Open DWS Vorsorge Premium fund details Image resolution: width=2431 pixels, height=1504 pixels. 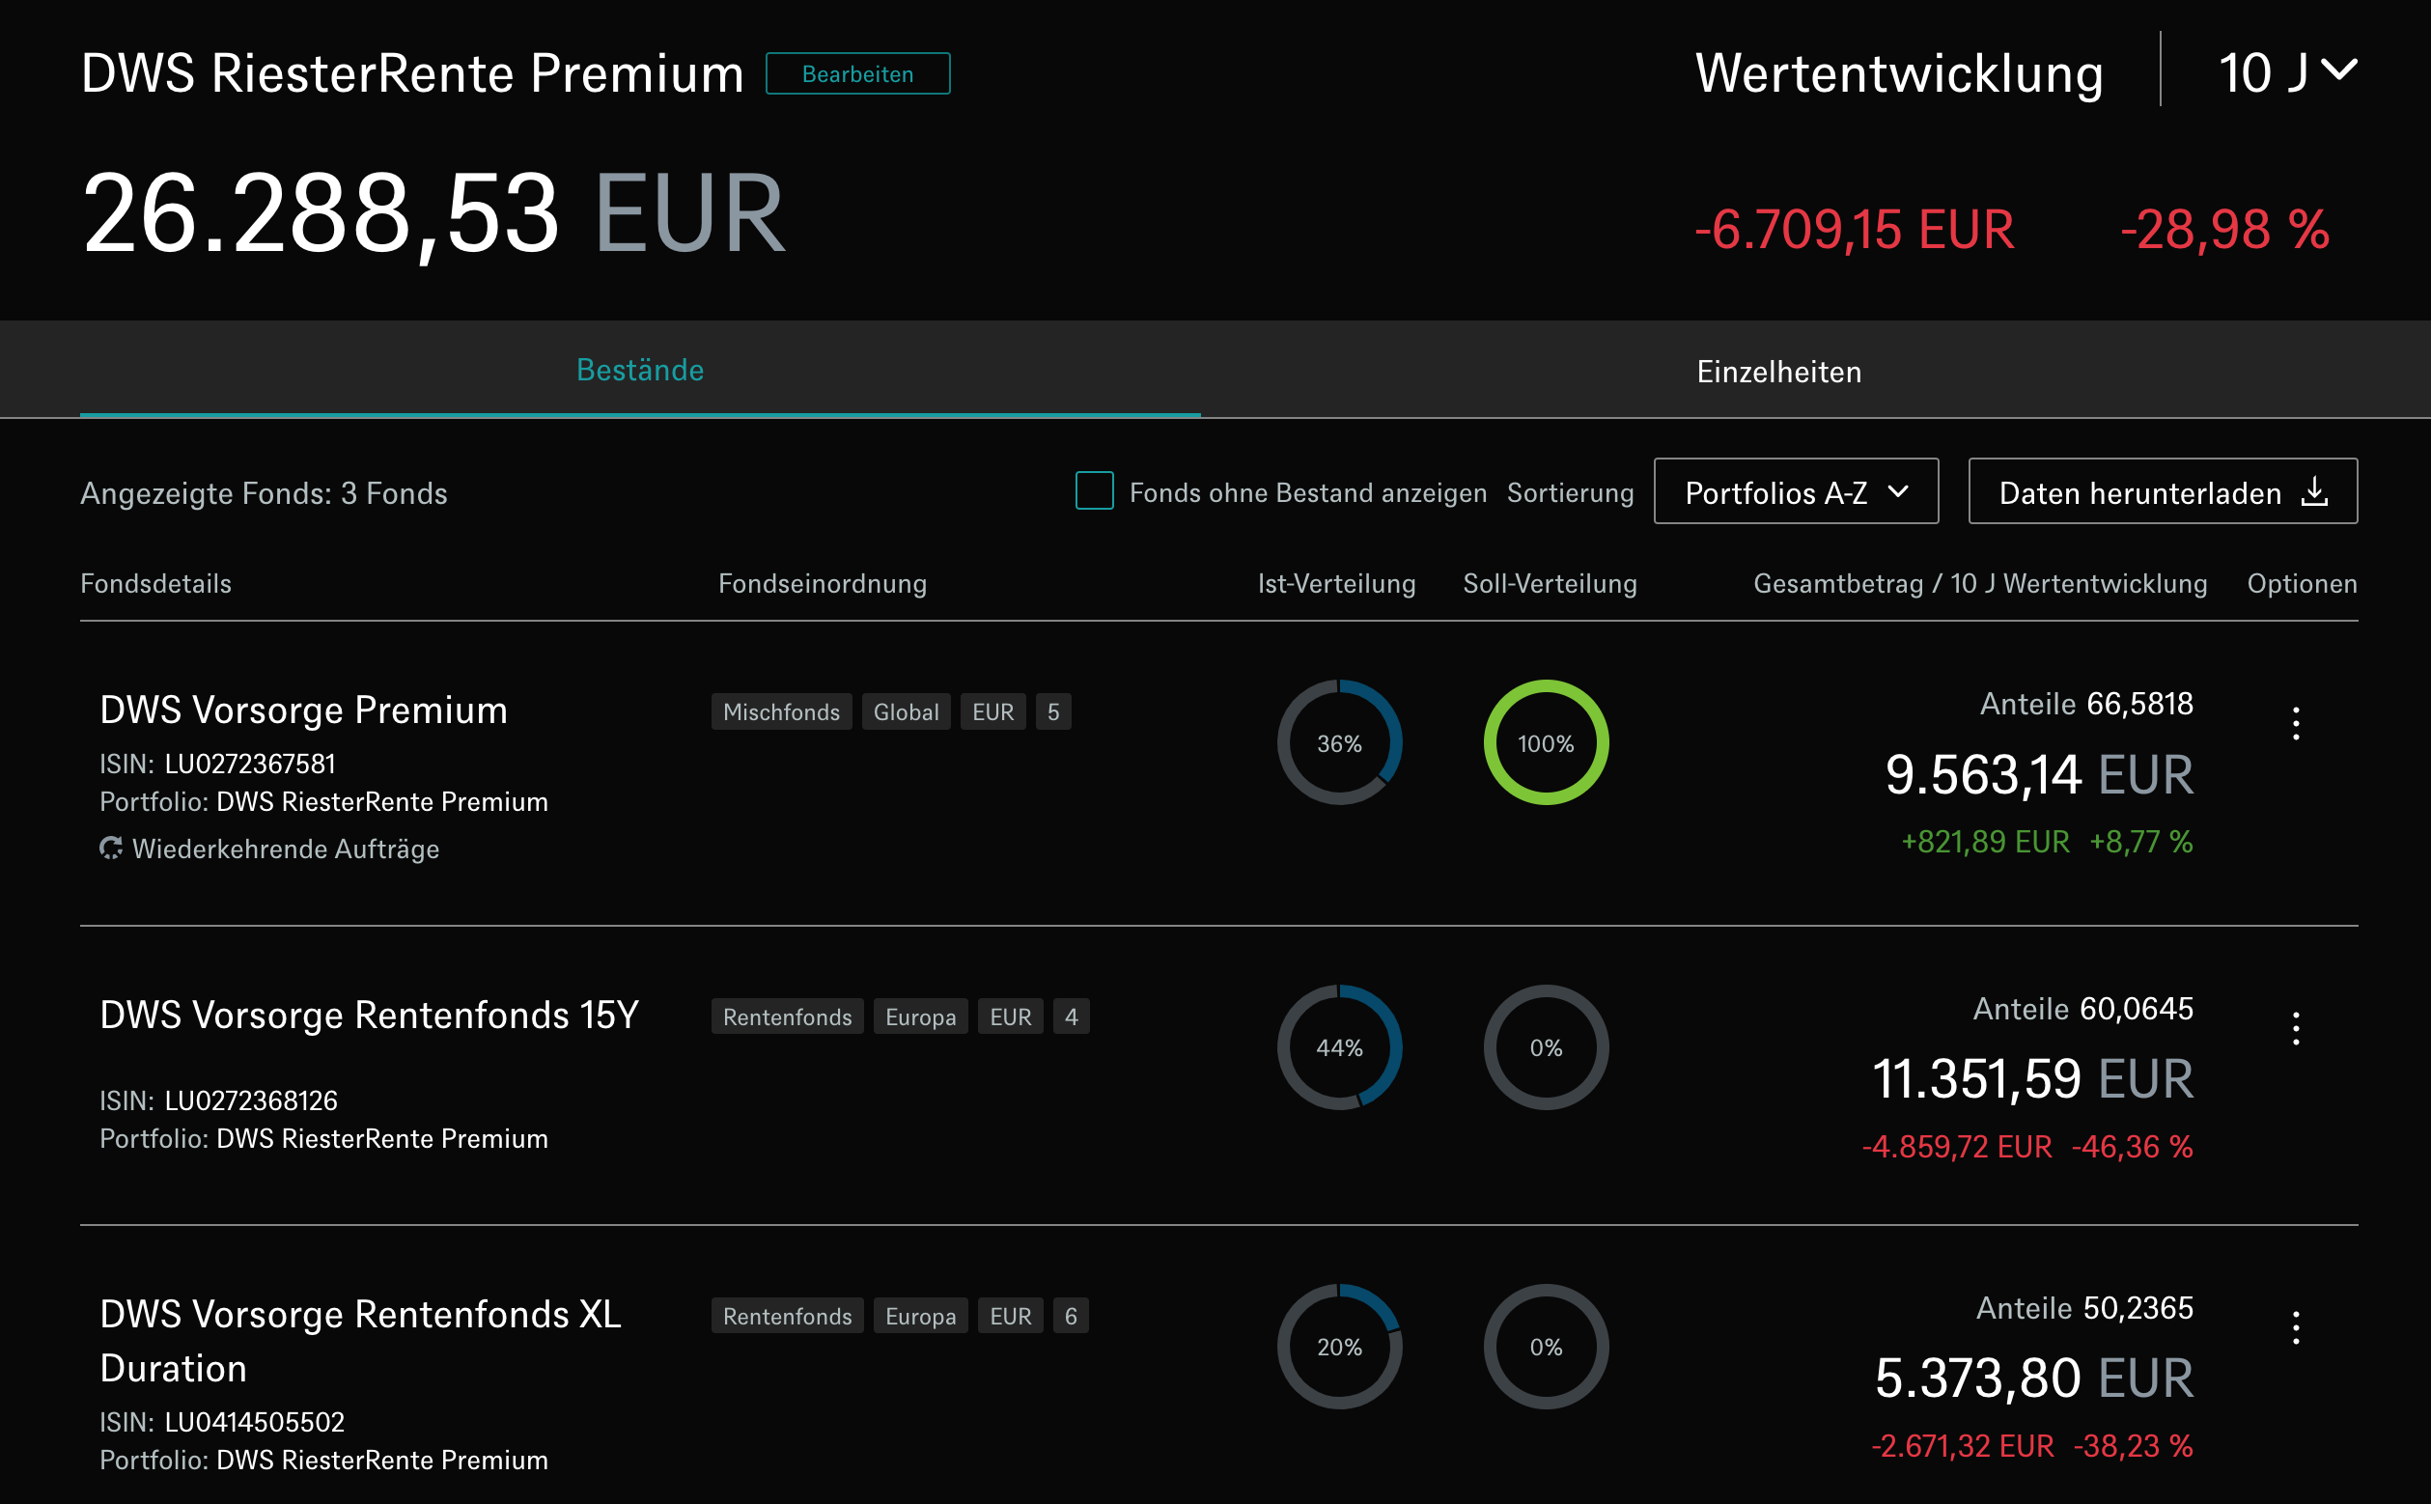point(303,710)
